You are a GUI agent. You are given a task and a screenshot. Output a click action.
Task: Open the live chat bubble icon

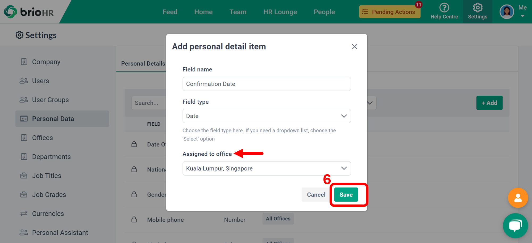[x=515, y=226]
